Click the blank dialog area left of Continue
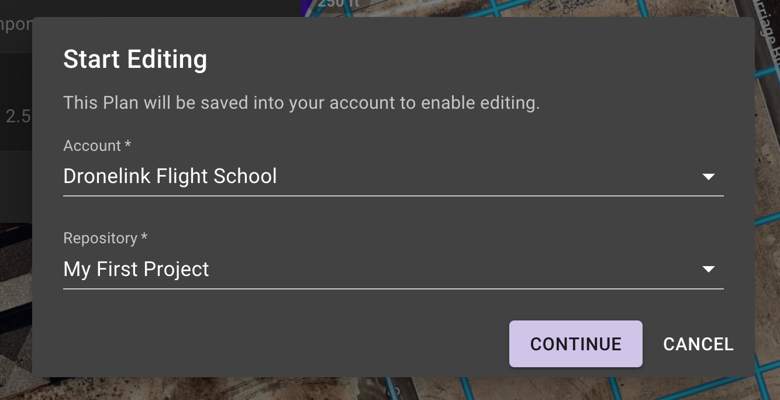Image resolution: width=780 pixels, height=400 pixels. pos(281,344)
